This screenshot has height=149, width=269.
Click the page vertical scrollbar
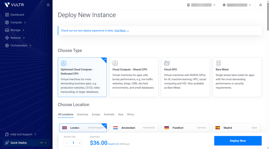click(x=268, y=16)
